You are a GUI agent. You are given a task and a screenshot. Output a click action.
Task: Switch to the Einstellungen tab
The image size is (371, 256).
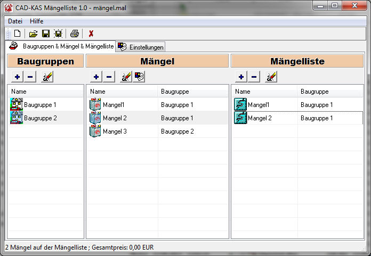[x=141, y=47]
